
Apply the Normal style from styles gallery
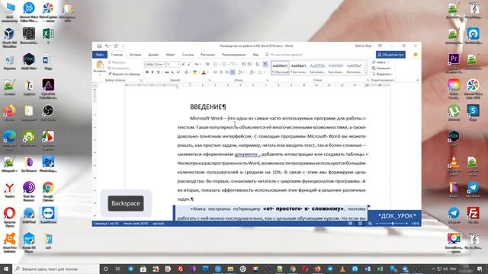pyautogui.click(x=281, y=68)
